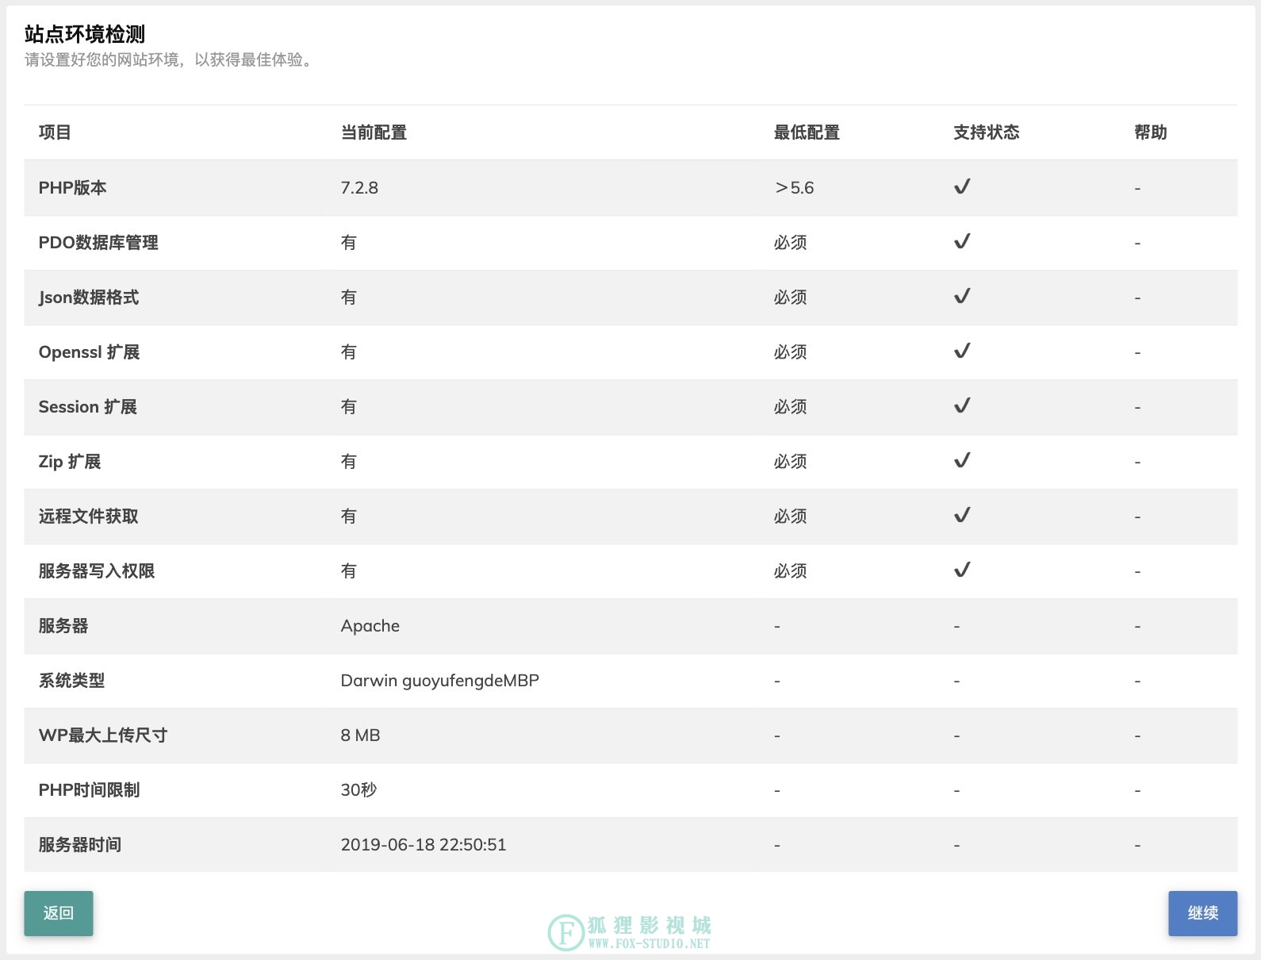1261x960 pixels.
Task: Click the 服务器写入权限 row label
Action: click(97, 571)
